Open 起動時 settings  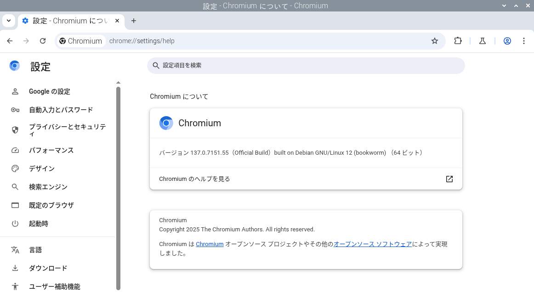point(58,224)
